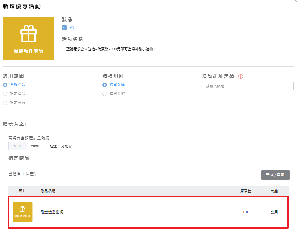This screenshot has width=297, height=251.
Task: Uncheck the 啟用 status checkbox
Action: (x=64, y=28)
